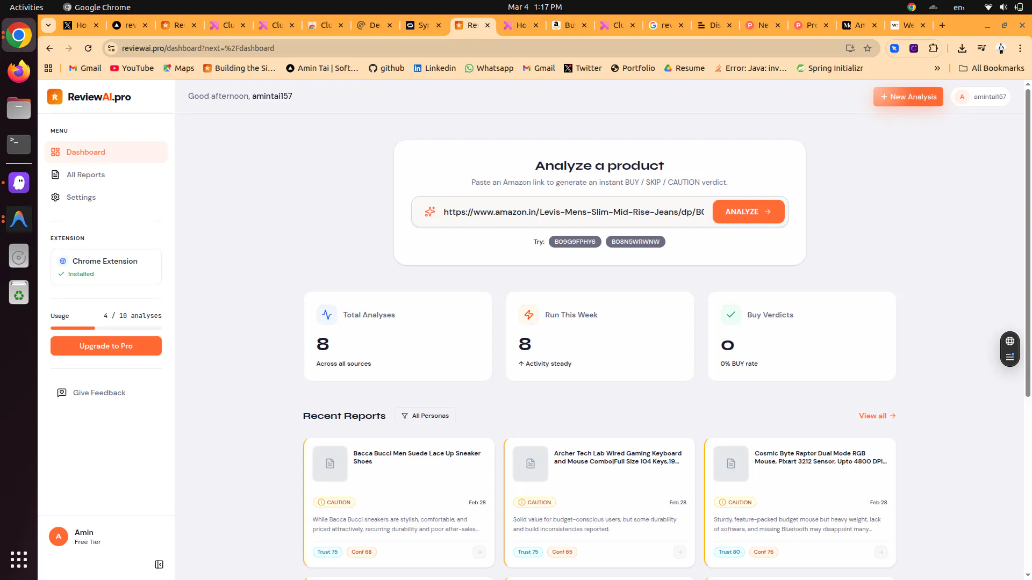Open Bacca Bucci sneaker report arrow

pos(479,552)
